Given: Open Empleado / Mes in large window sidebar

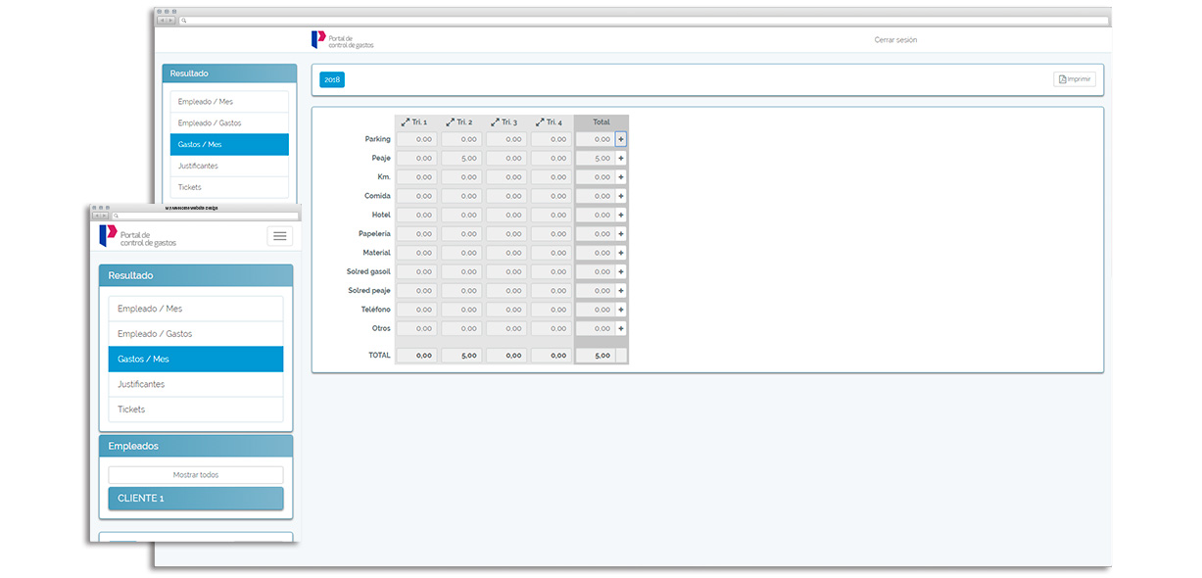Looking at the screenshot, I should (229, 102).
